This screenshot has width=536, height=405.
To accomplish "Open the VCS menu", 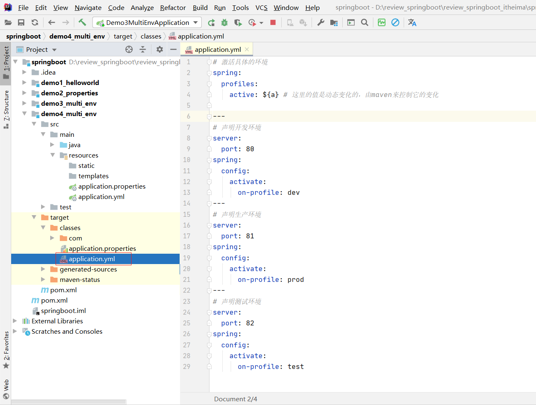I will [x=261, y=8].
